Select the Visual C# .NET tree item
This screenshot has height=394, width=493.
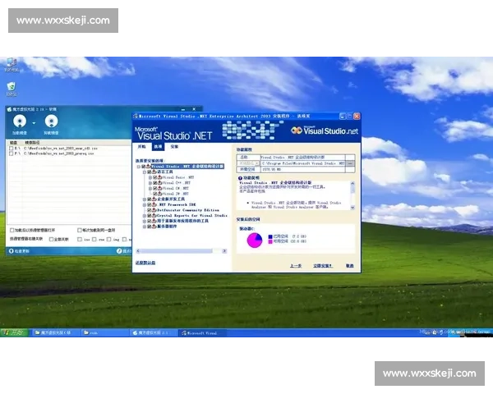coord(176,188)
